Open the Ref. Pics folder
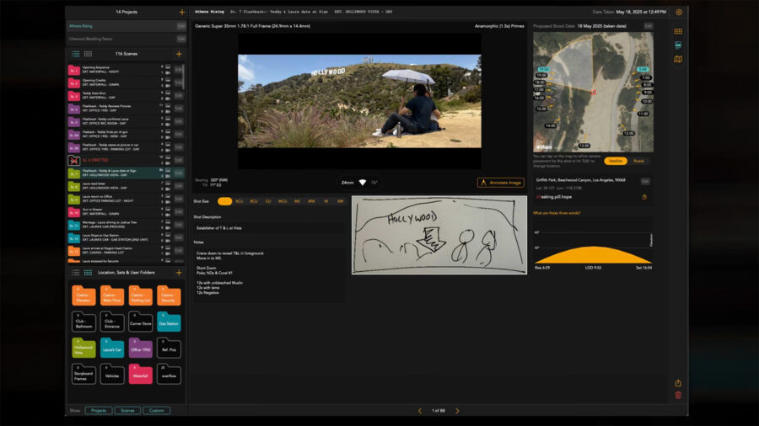Viewport: 759px width, 426px height. (x=169, y=349)
